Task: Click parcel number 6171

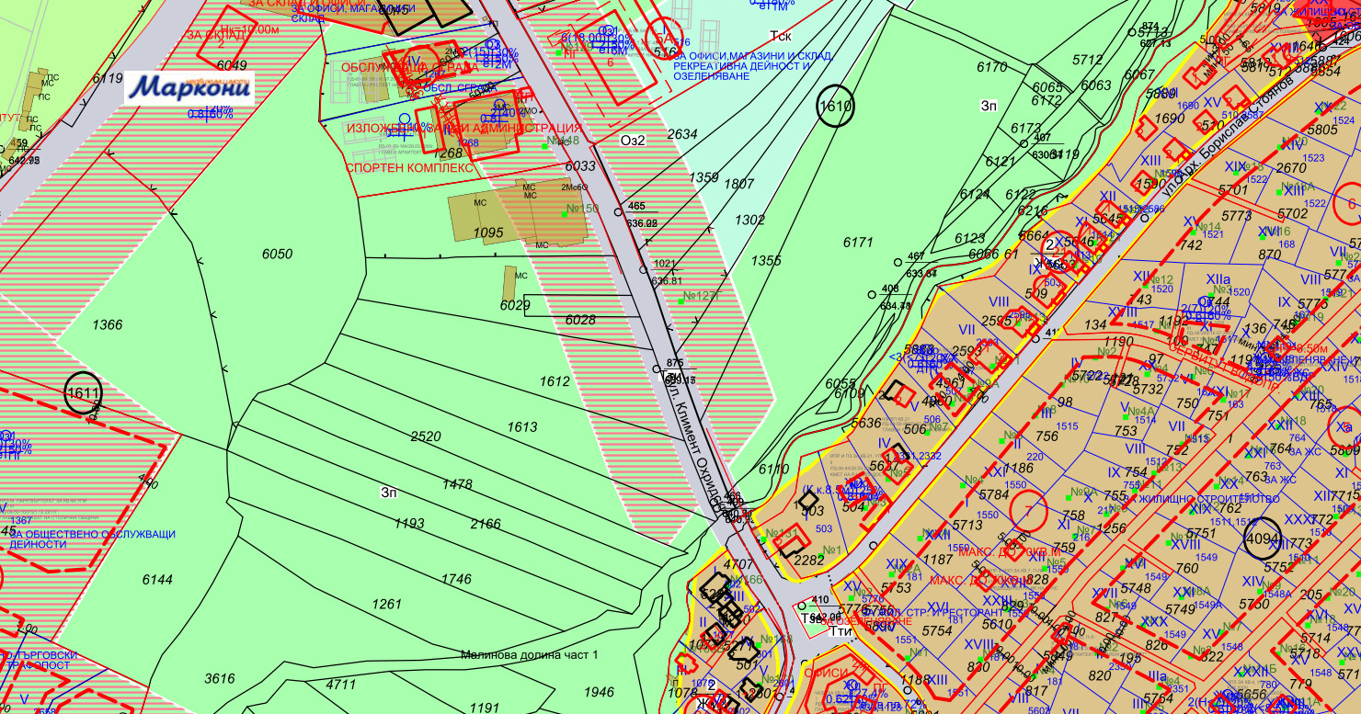Action: (857, 242)
